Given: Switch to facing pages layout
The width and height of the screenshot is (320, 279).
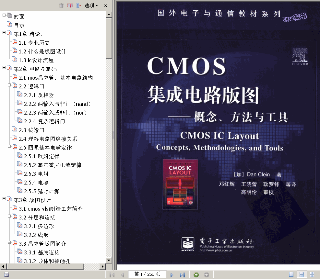Looking at the screenshot, I should point(312,274).
